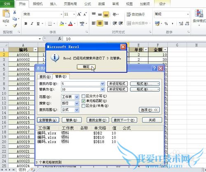Screen dimensions: 206x172
Task: Select the 领料 sheet tab
Action: [22, 170]
